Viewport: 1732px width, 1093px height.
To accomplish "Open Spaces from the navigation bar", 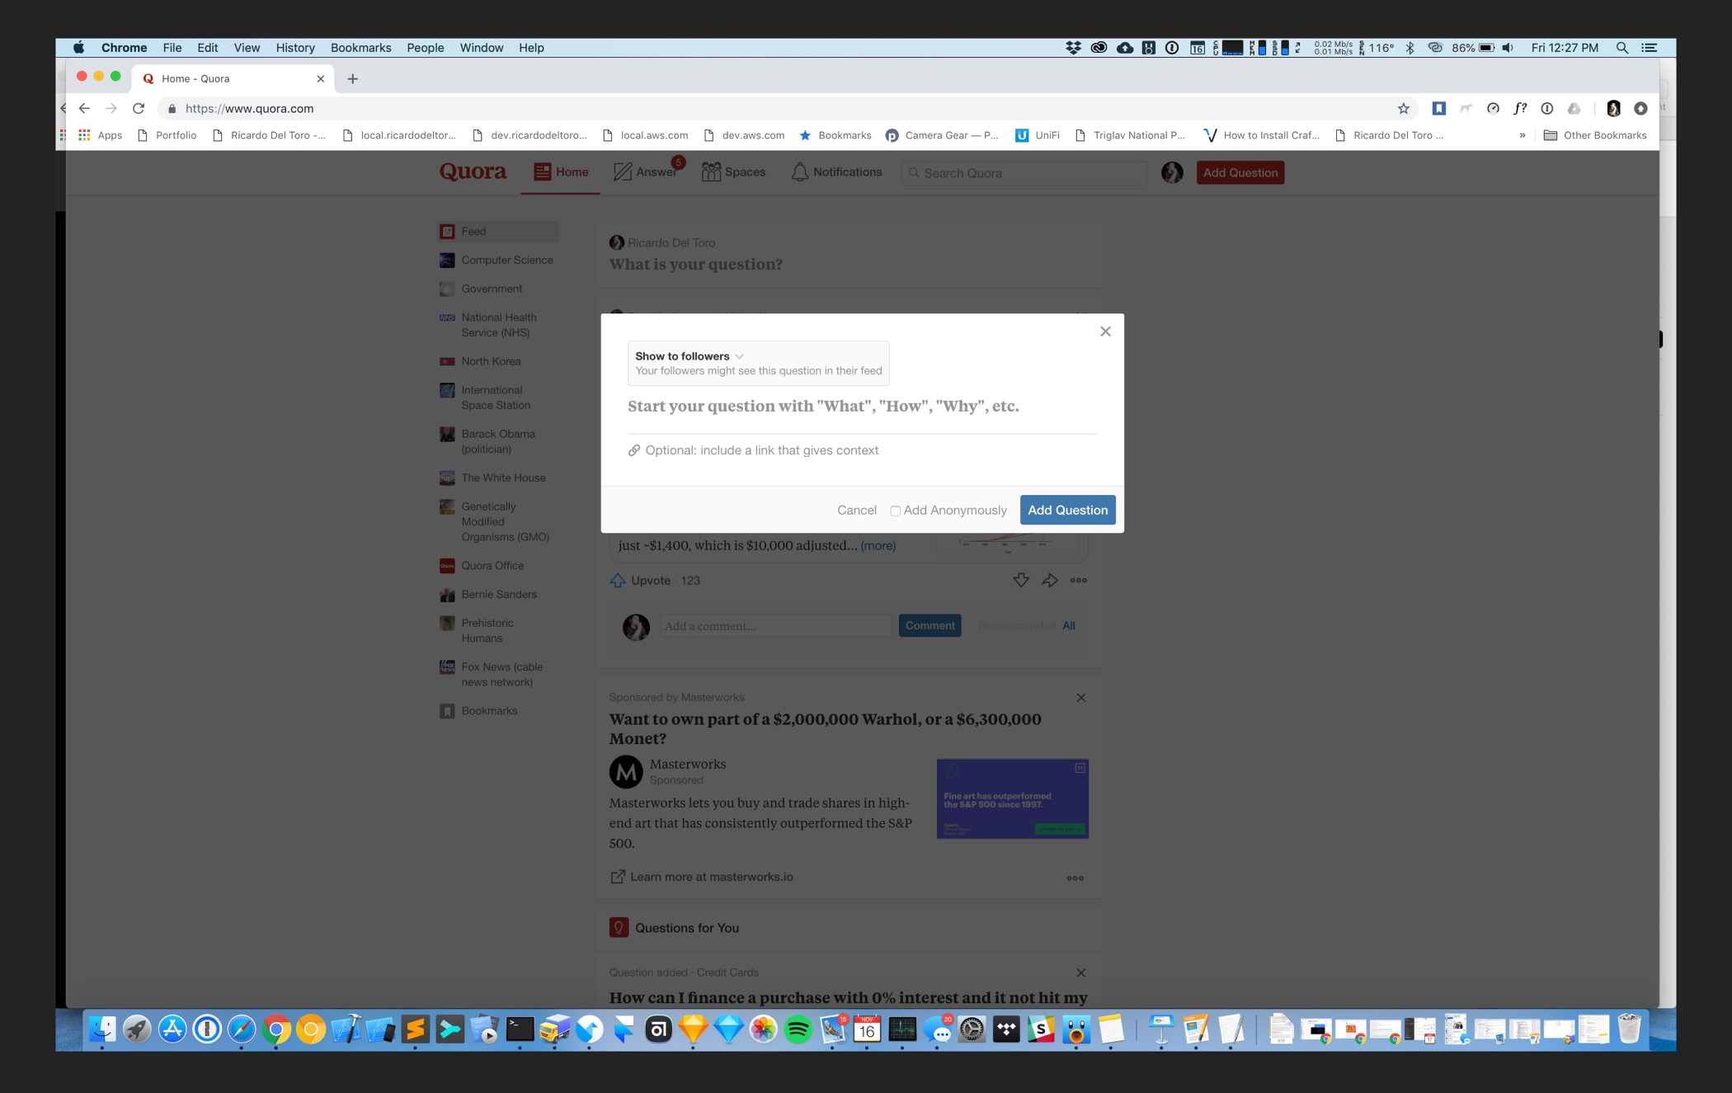I will coord(733,172).
